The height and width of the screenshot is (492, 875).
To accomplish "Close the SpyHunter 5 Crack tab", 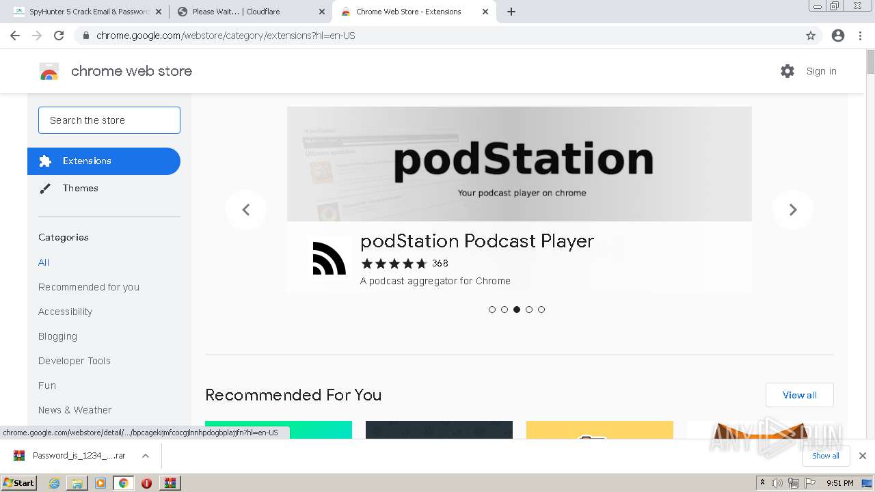I will (158, 12).
